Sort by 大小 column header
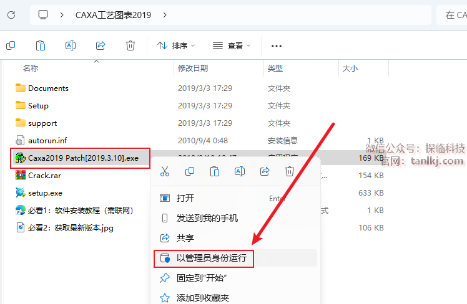The image size is (467, 304). 350,69
